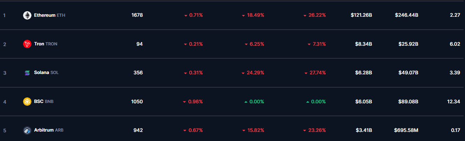Open the Solana SOL chain link

pos(46,73)
